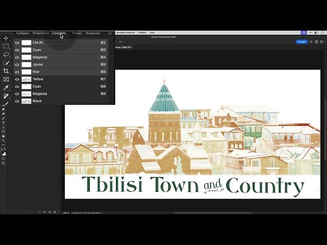The width and height of the screenshot is (327, 245).
Task: Select the Rectangular Marquee tool
Action: [x=6, y=46]
